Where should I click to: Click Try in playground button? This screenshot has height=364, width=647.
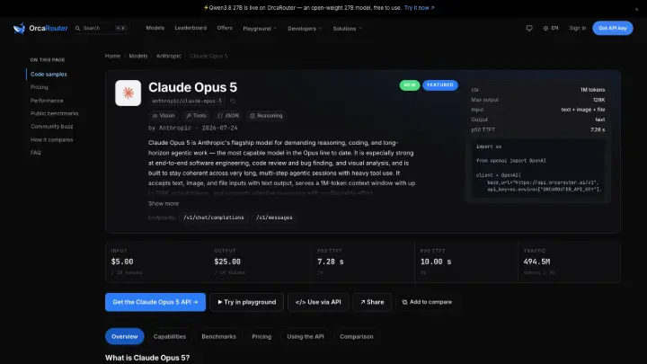pos(247,302)
